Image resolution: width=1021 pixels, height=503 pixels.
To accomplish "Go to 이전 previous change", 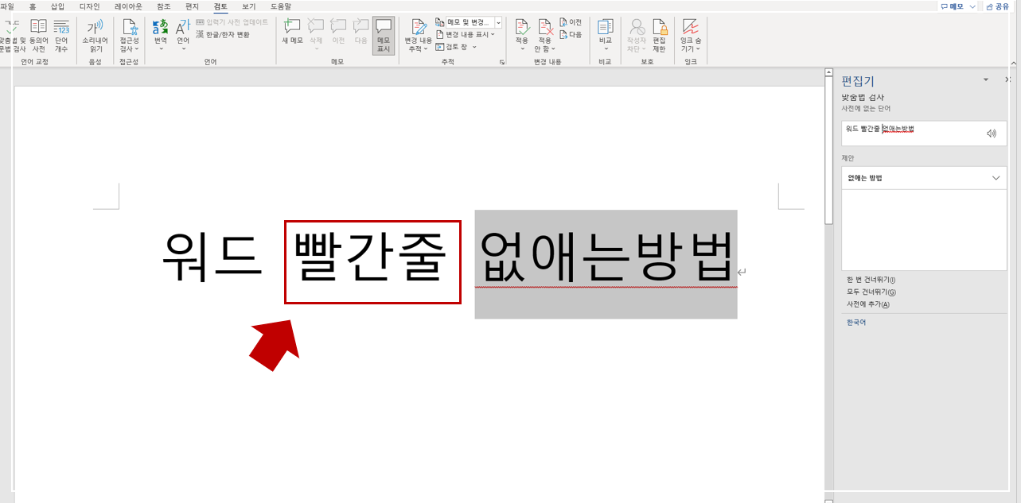I will pos(571,22).
